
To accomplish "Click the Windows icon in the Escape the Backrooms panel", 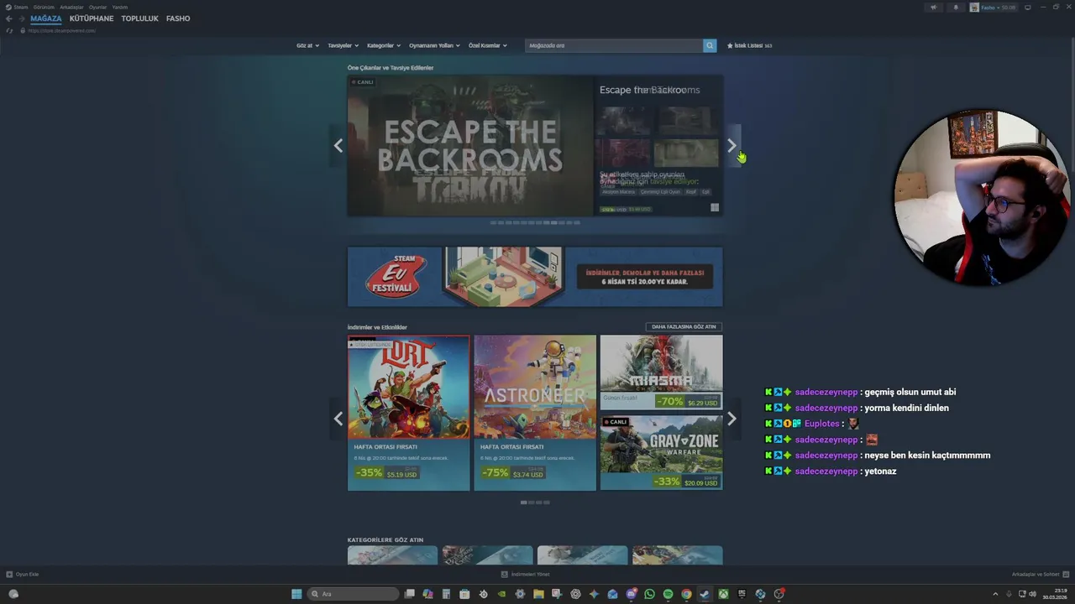I will coord(715,208).
